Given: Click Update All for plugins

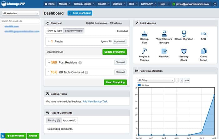Looking at the screenshot, I should [120, 41].
